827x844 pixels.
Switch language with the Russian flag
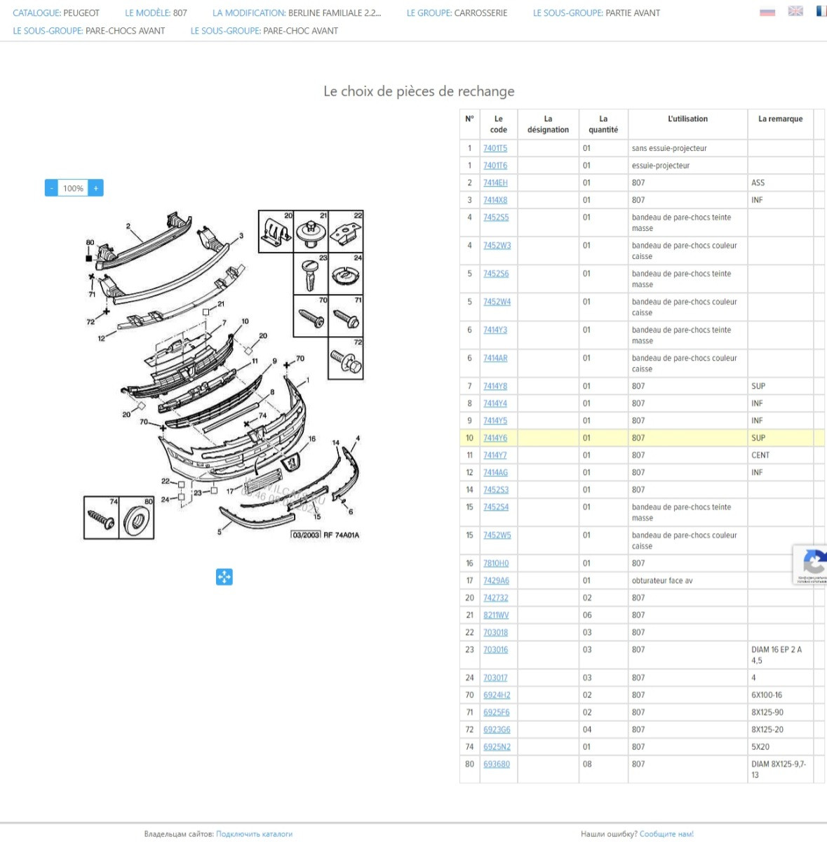coord(767,12)
